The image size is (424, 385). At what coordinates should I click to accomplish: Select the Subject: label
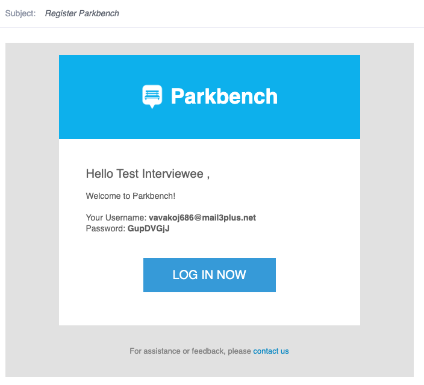tap(20, 13)
